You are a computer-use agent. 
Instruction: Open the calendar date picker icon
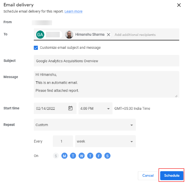coord(70,108)
